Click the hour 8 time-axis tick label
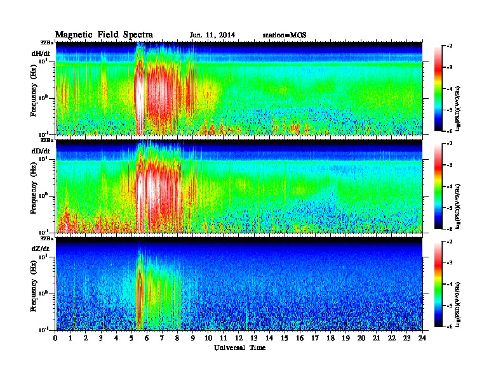 [177, 338]
